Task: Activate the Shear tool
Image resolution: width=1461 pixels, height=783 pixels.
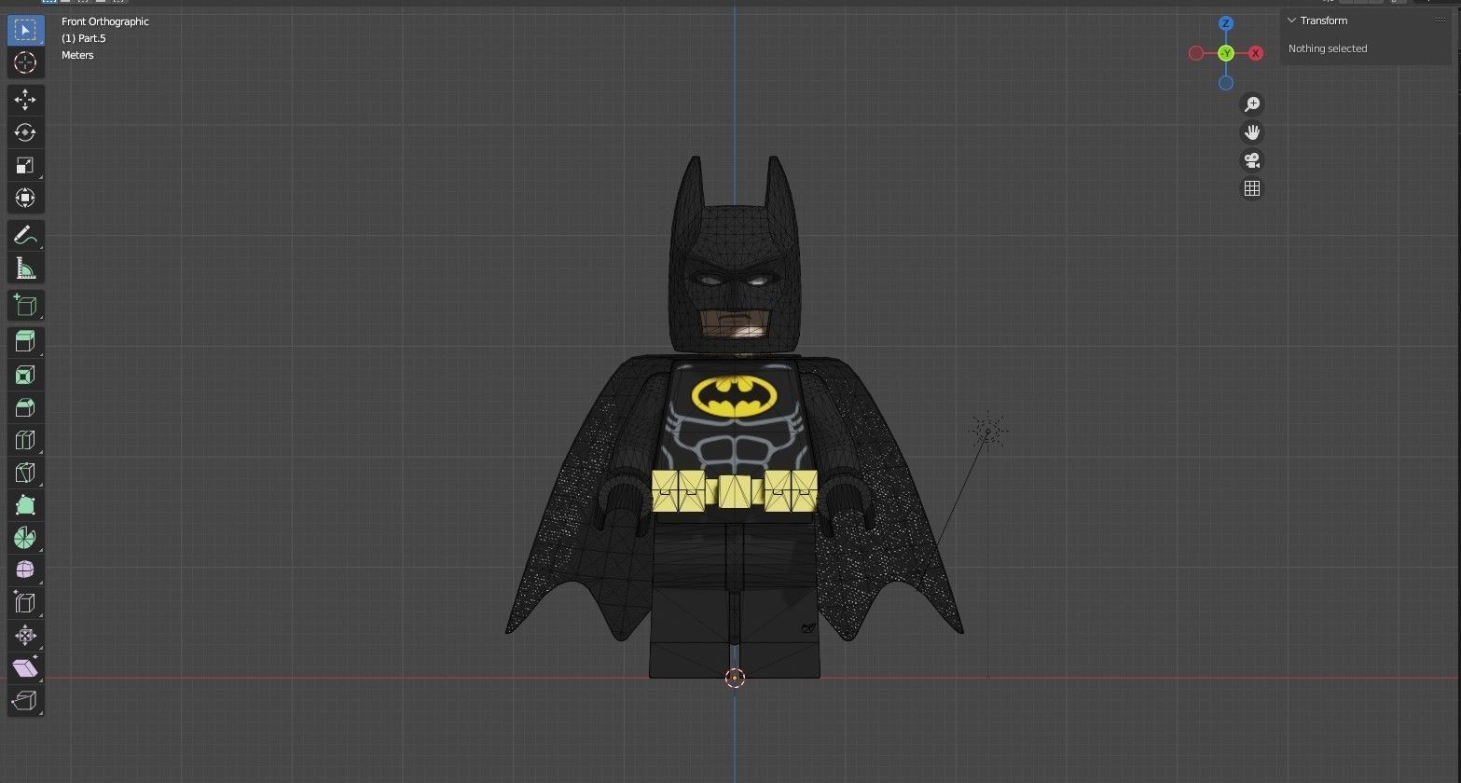Action: [25, 668]
